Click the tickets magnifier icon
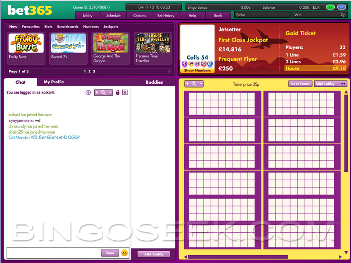Viewport: 351px width, 263px height. coord(194,84)
